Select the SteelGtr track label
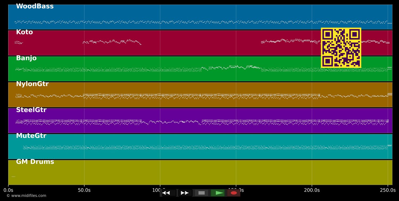Viewport: 399px width, 201px height. pyautogui.click(x=31, y=110)
